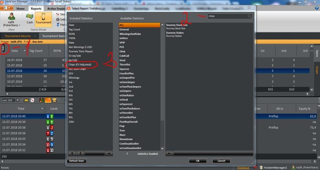The image size is (320, 170).
Task: Click the HoldemManager2 database icon in status bar
Action: coord(261,168)
